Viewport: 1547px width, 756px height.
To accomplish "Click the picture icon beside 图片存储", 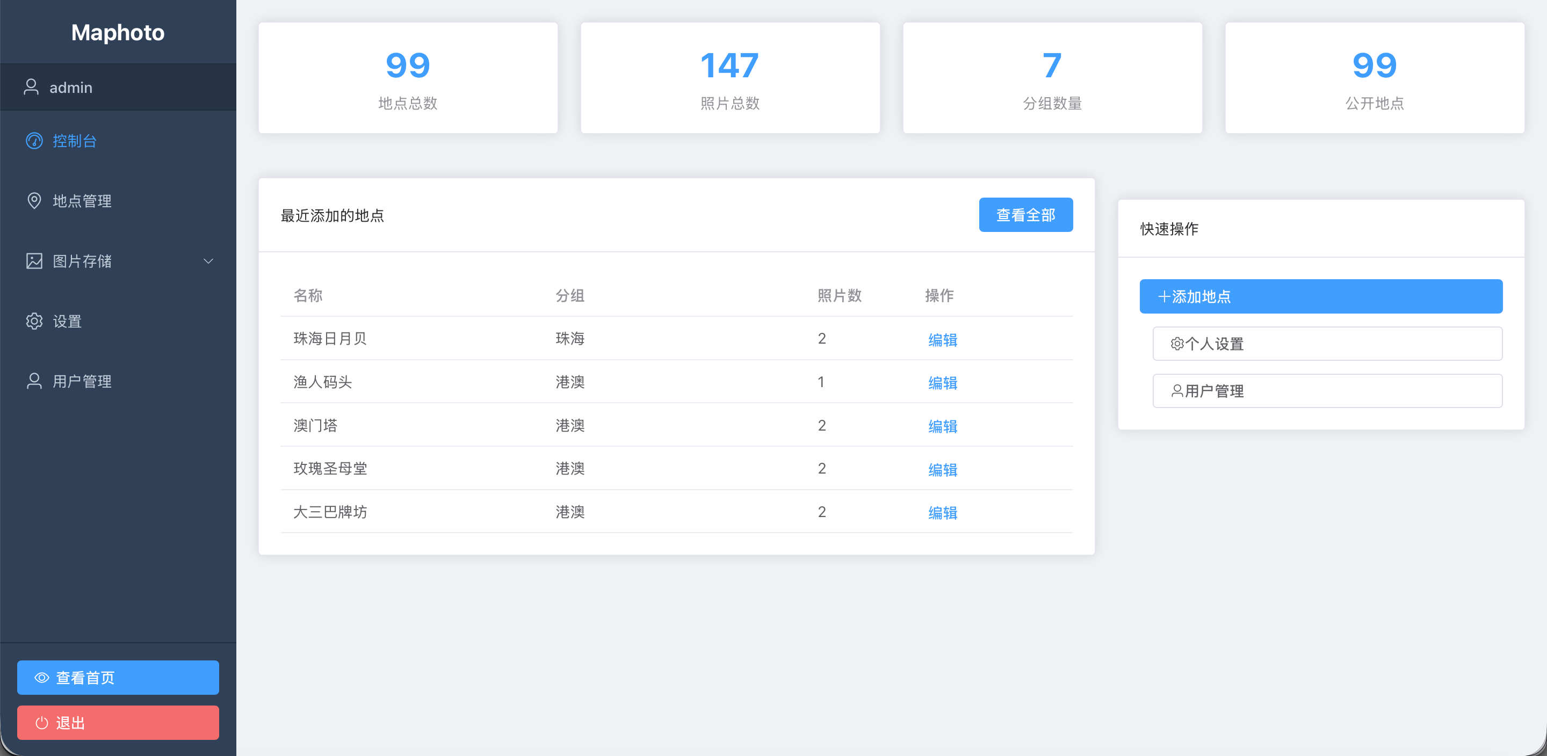I will click(34, 260).
